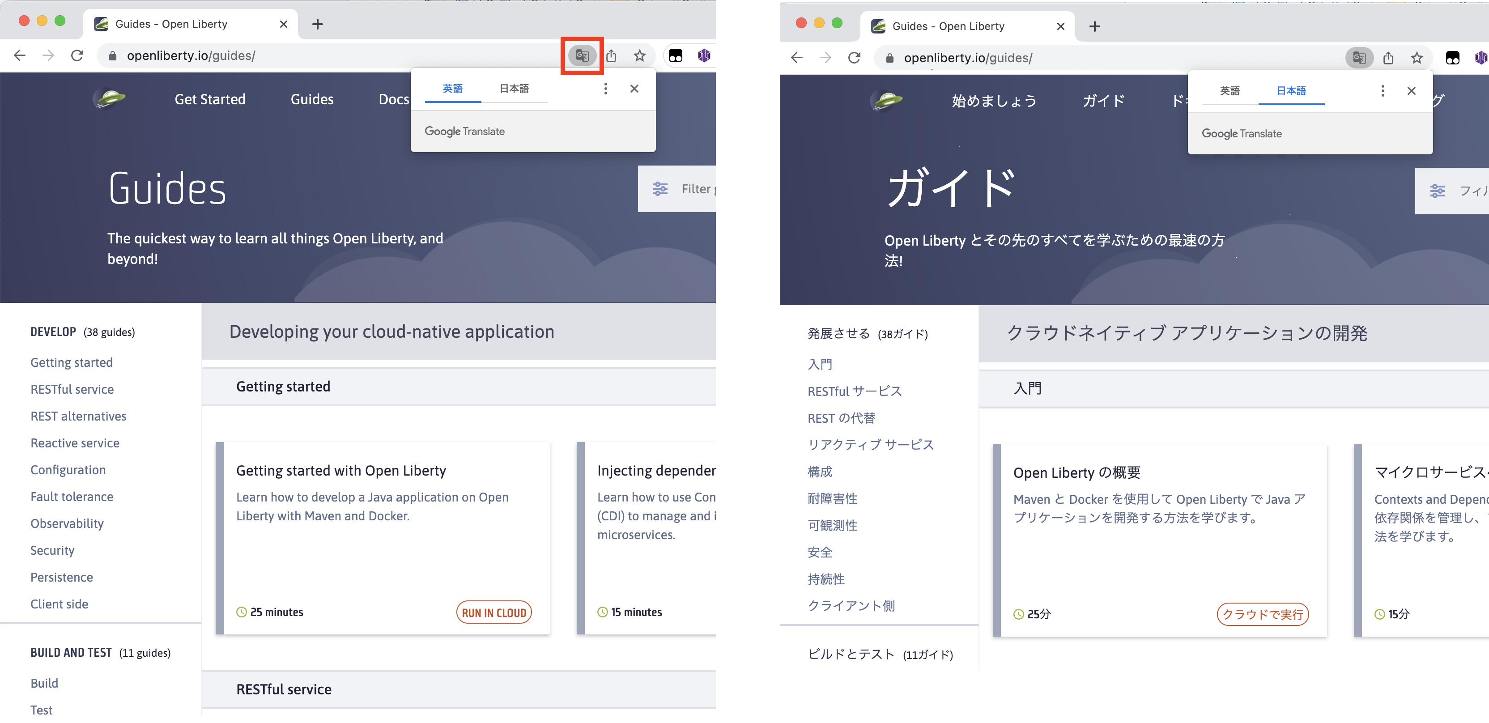Open 始めましょう nav item in right page

[x=994, y=102]
